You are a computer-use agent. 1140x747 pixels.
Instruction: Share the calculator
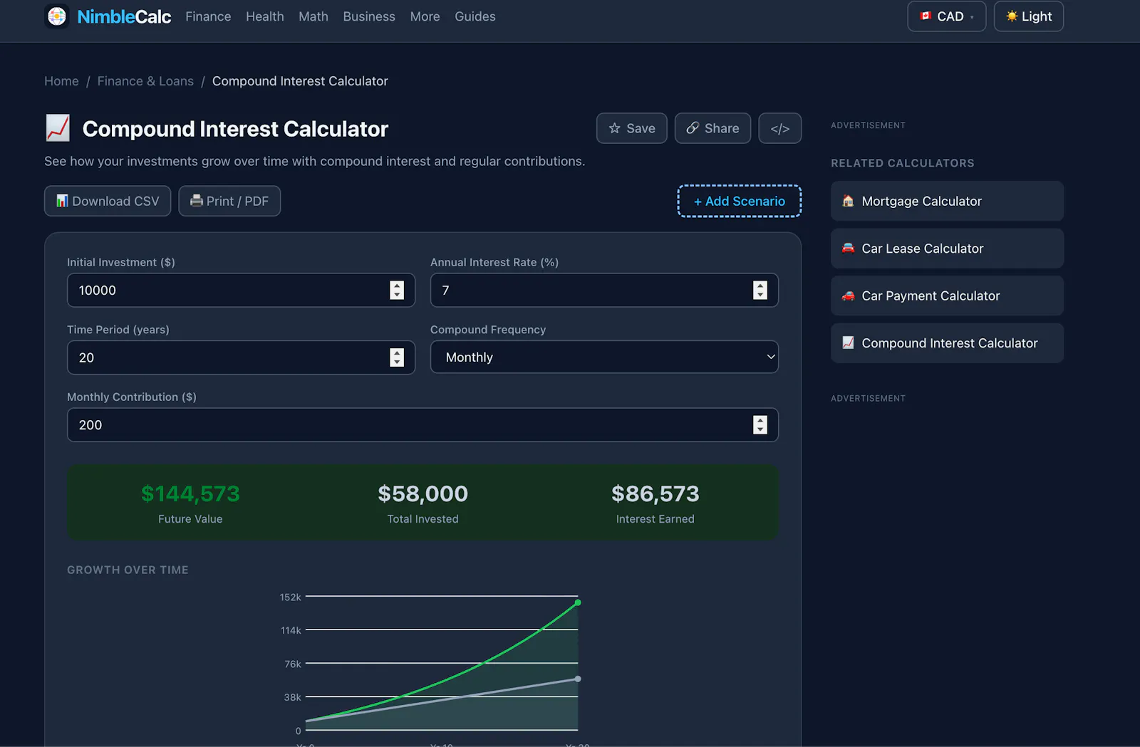(712, 128)
